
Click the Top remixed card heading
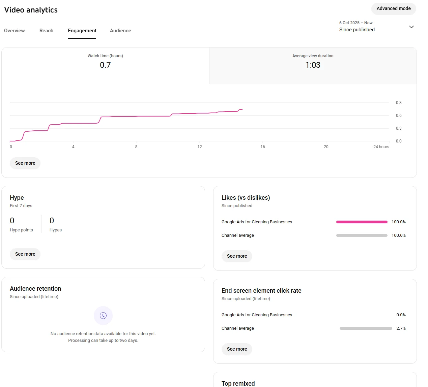[x=238, y=383]
